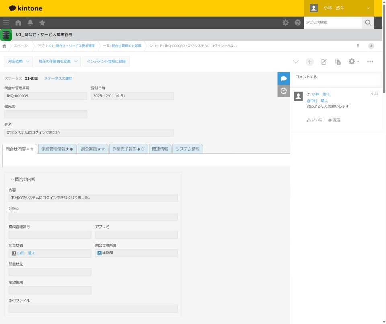Image resolution: width=386 pixels, height=324 pixels.
Task: Open 対応依頼 dropdown
Action: click(x=18, y=61)
